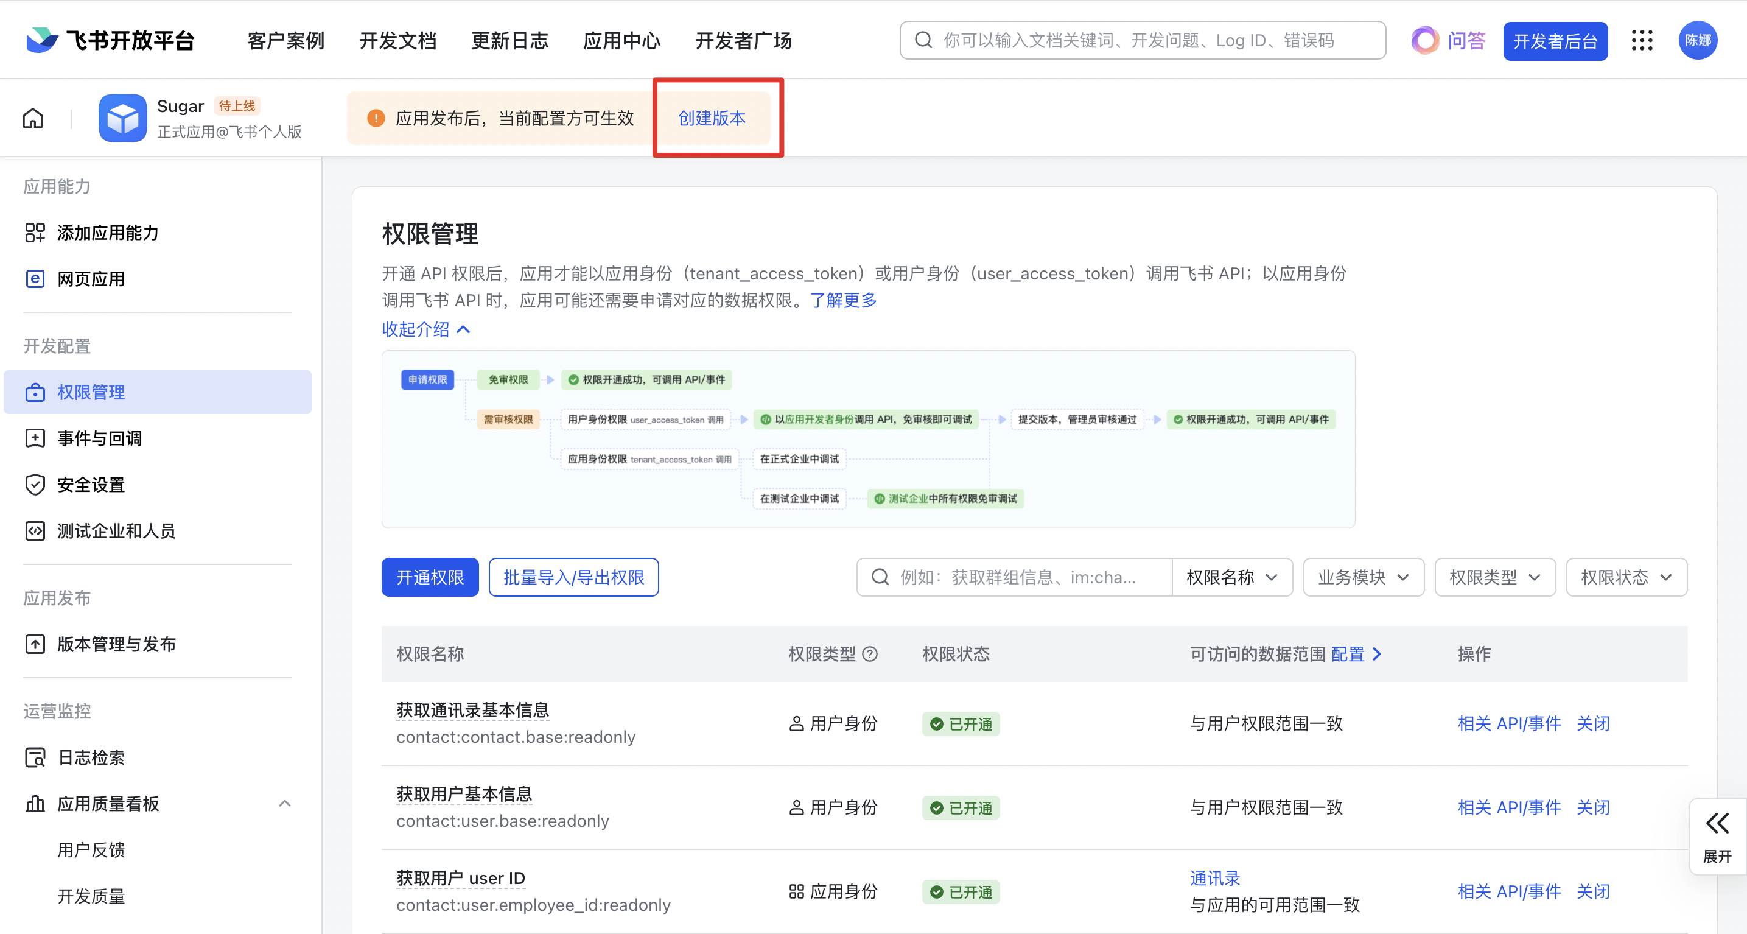Collapse the intro via 收起介绍
This screenshot has height=934, width=1747.
click(426, 329)
